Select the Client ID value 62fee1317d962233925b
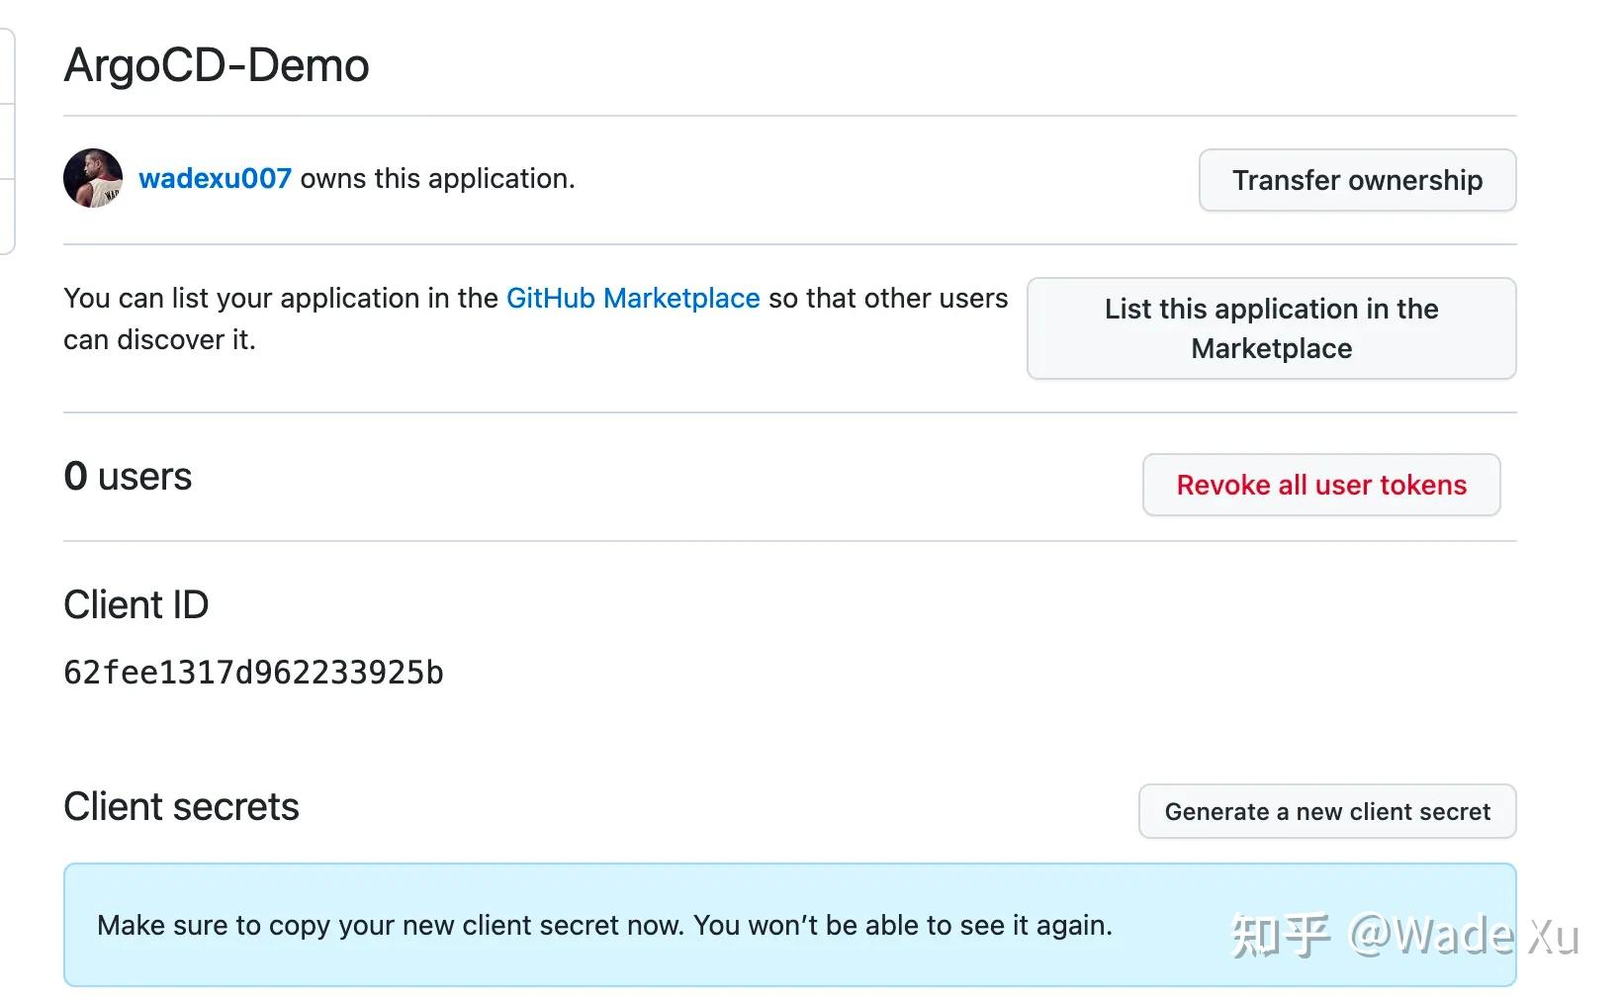 253,673
